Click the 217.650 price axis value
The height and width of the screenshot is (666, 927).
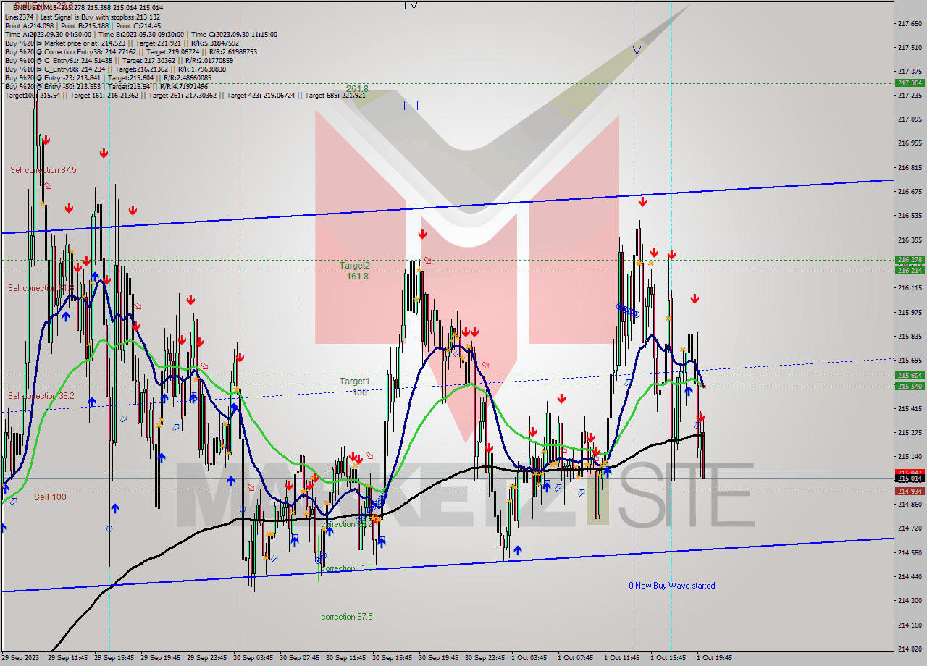(x=910, y=23)
